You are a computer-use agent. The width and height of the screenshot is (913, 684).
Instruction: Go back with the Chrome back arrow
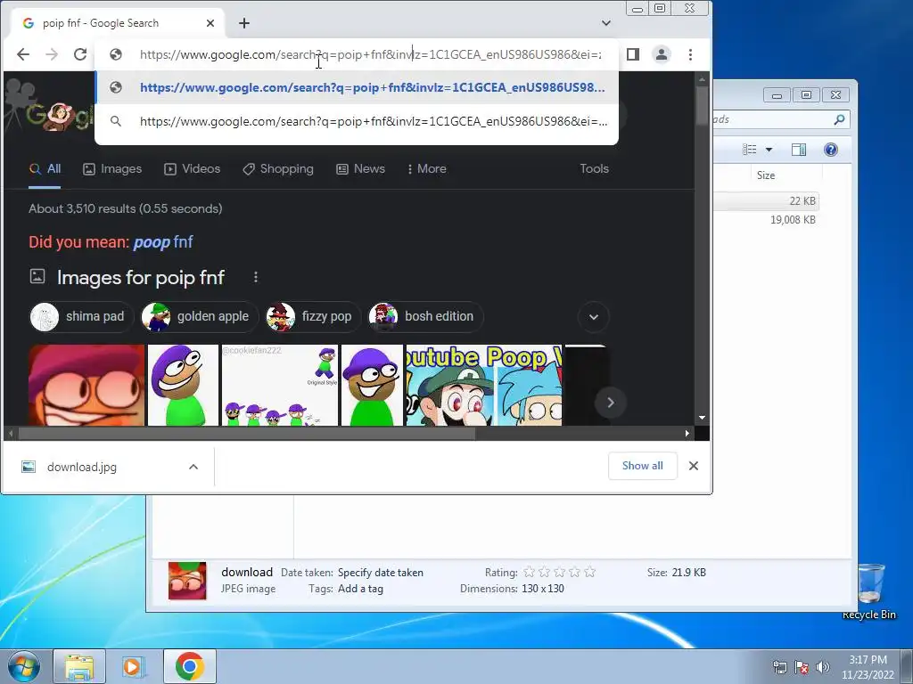point(23,54)
